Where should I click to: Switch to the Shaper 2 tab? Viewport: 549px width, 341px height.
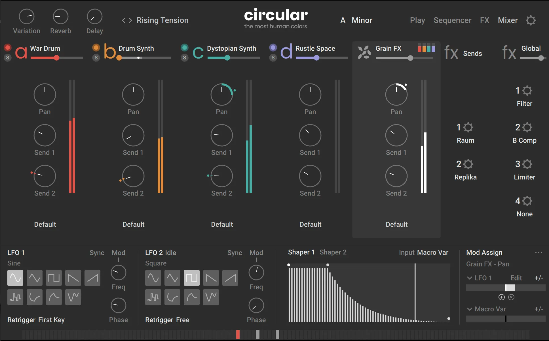[x=333, y=252]
